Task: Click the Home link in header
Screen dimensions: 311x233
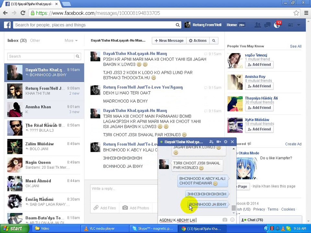Action: click(232, 25)
